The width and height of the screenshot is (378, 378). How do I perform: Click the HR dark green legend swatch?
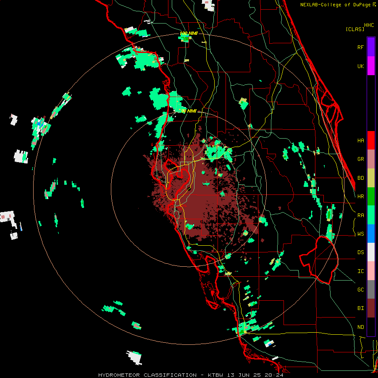point(371,197)
